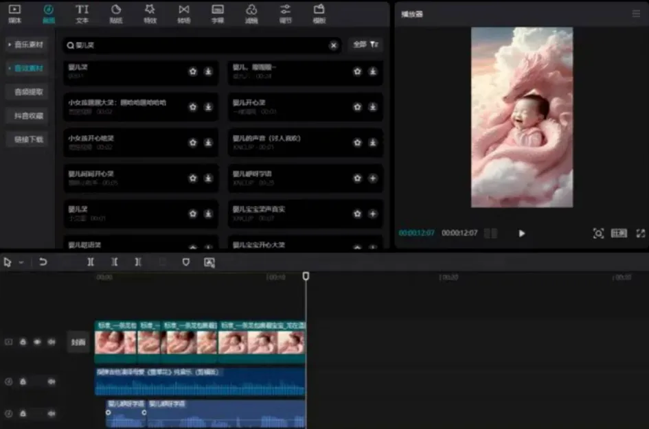Switch to the 媒体 (Media) tab
Screen dimensions: 649x429
14,13
